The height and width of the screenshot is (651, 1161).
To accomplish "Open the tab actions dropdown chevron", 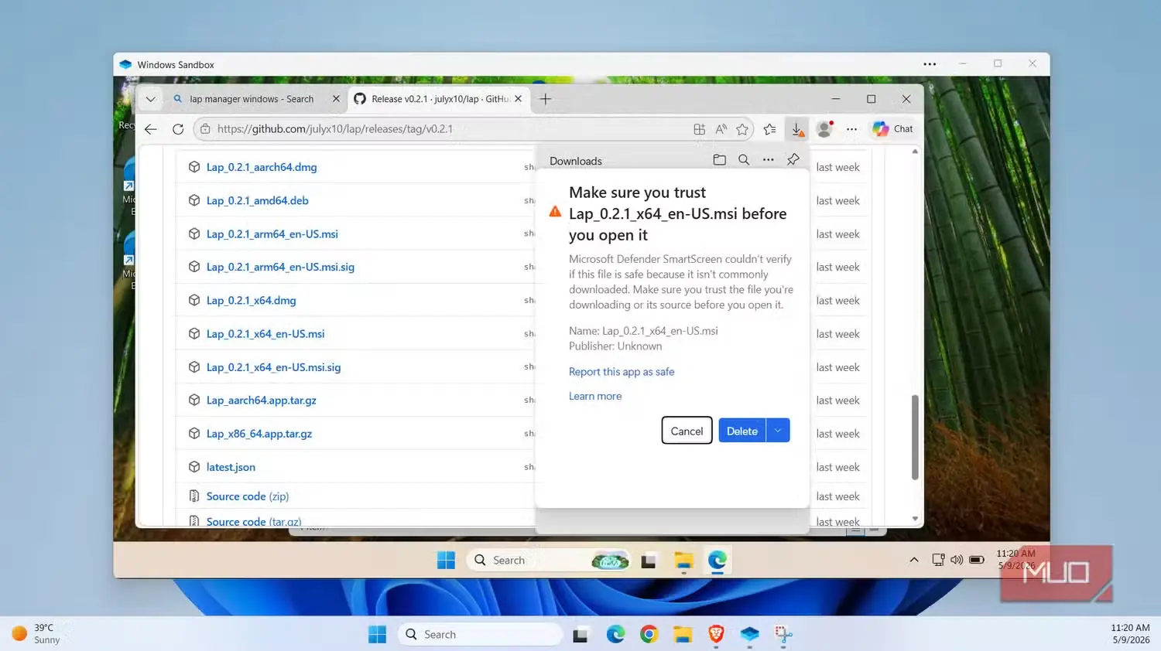I will tap(150, 99).
